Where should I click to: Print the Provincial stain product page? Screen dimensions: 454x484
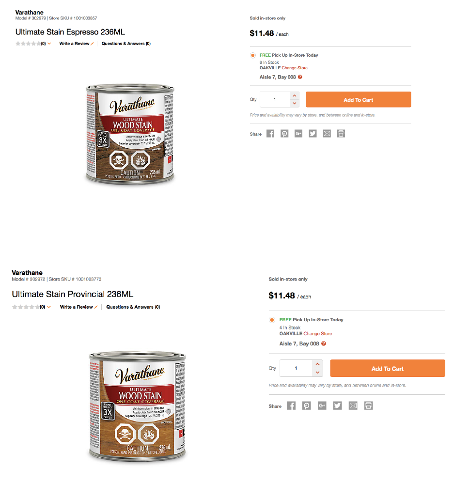tap(369, 406)
